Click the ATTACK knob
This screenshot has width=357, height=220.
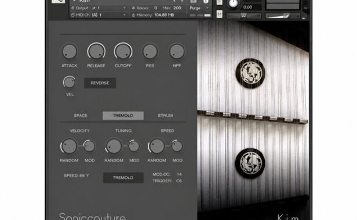(x=69, y=52)
